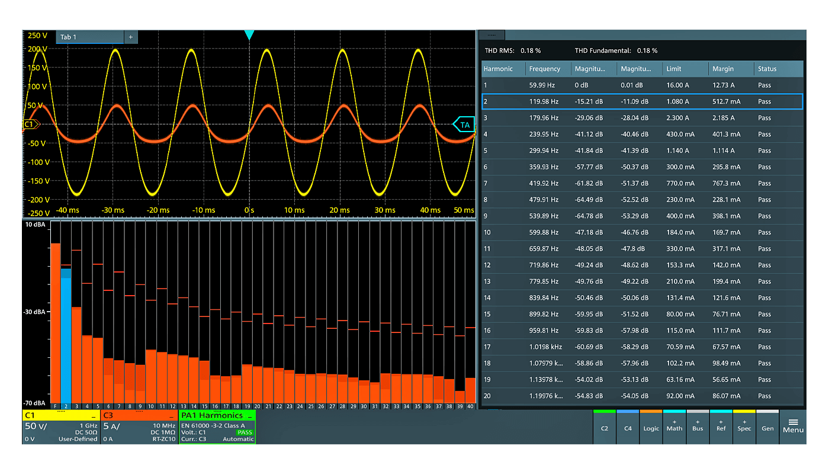Select the 599.88 Hz frequency cell
Screen dimensions: 829x474
coord(544,232)
